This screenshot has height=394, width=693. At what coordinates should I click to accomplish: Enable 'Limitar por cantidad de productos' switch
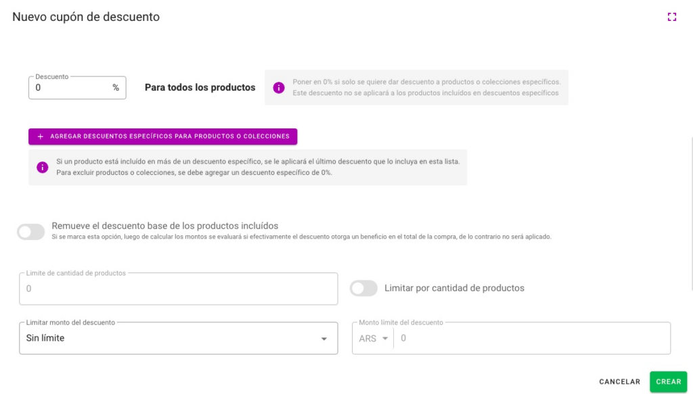click(x=363, y=289)
